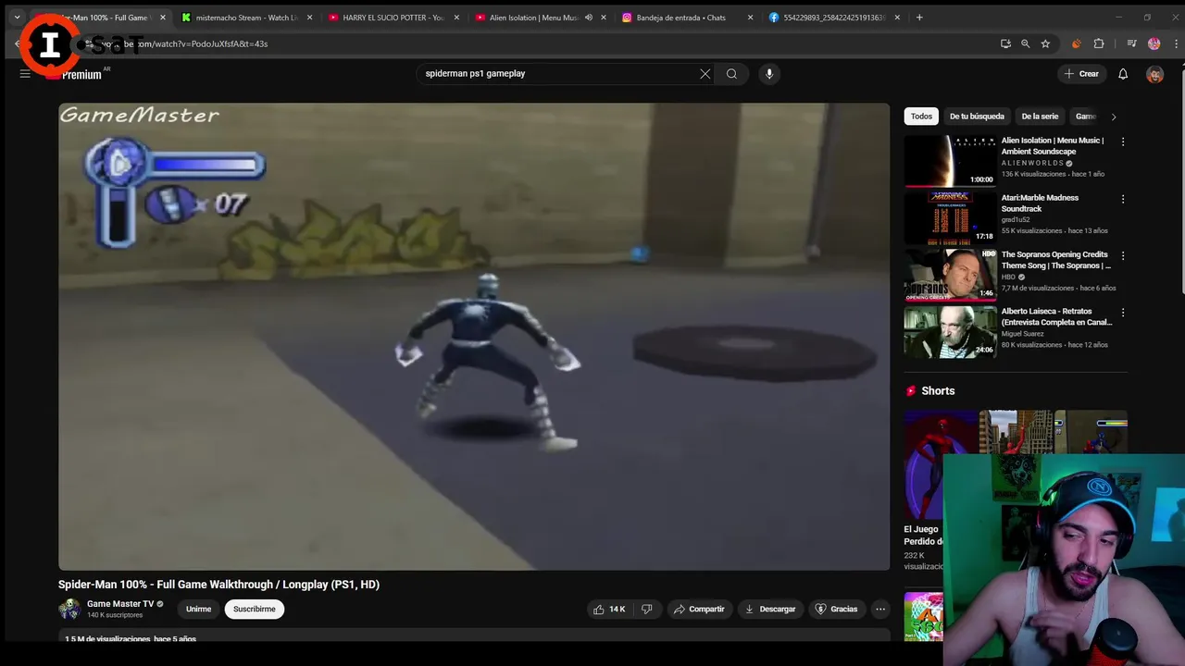Open options for Alberto Laiseca Retratos video
Image resolution: width=1185 pixels, height=666 pixels.
pos(1123,313)
